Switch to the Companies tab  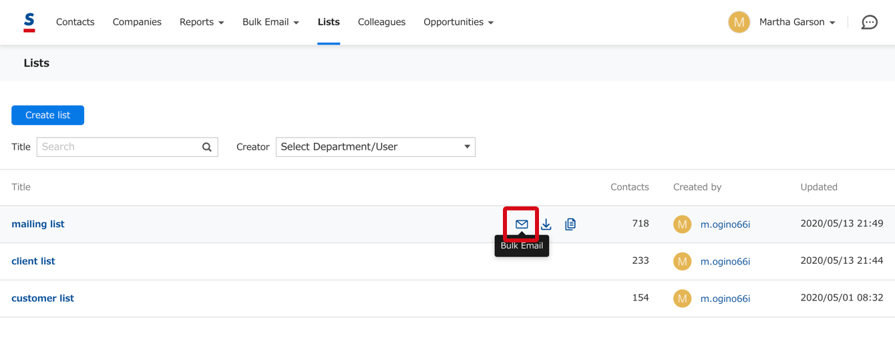coord(137,22)
